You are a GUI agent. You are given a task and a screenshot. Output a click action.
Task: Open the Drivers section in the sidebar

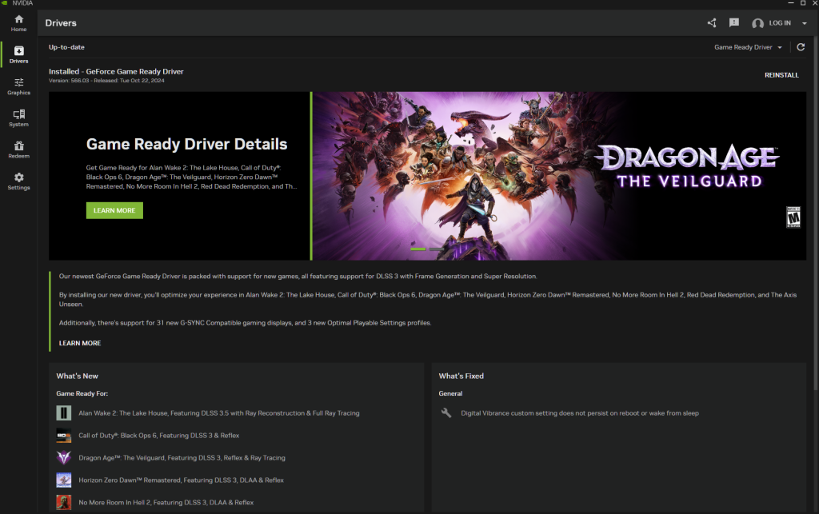[x=18, y=54]
